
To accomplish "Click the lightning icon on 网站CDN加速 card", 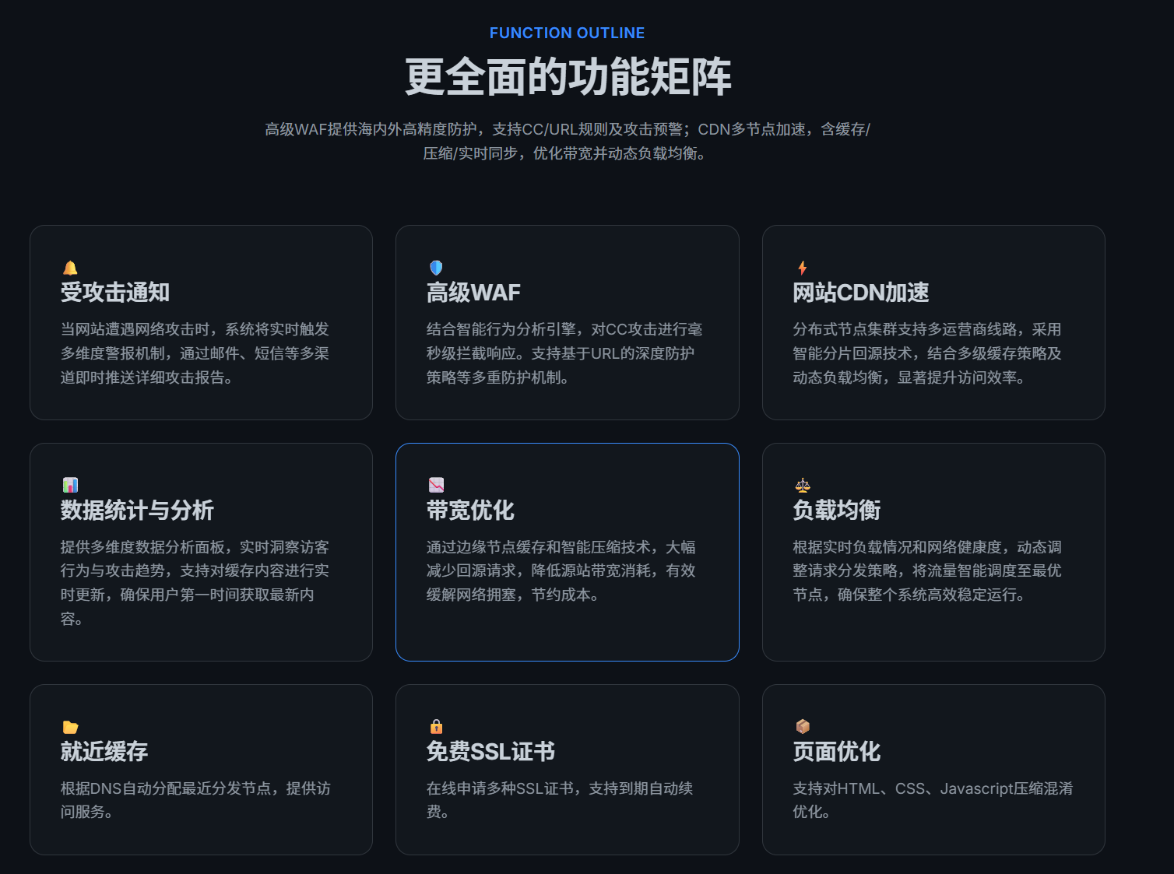I will click(x=802, y=268).
